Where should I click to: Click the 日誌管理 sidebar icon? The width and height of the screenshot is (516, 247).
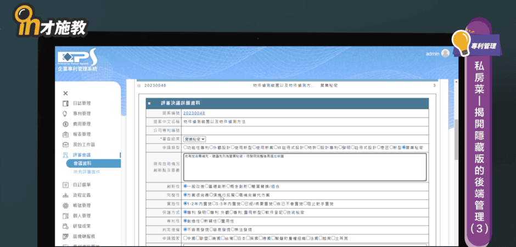[65, 103]
